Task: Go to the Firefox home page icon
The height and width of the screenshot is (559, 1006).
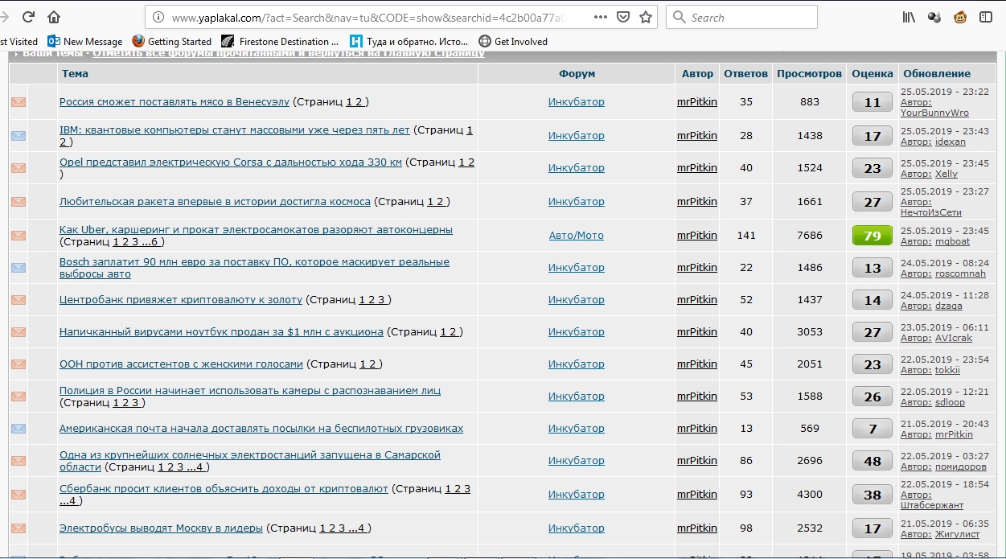Action: tap(54, 16)
